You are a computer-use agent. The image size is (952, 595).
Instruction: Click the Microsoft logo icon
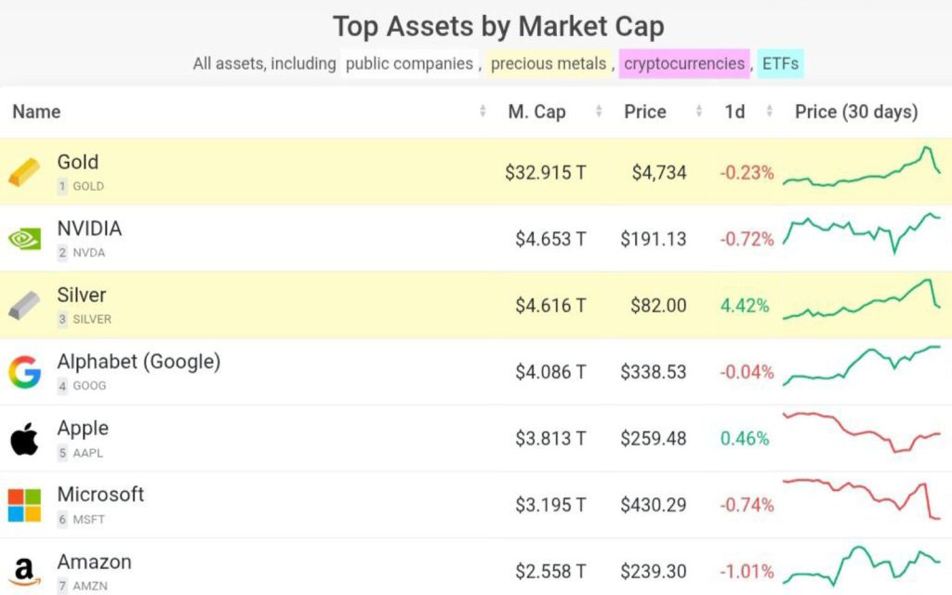pyautogui.click(x=25, y=505)
